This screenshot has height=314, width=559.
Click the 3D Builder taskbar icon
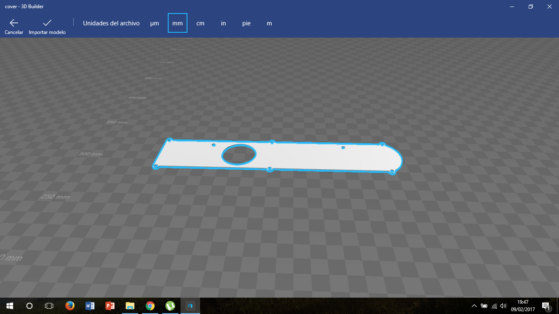[190, 305]
